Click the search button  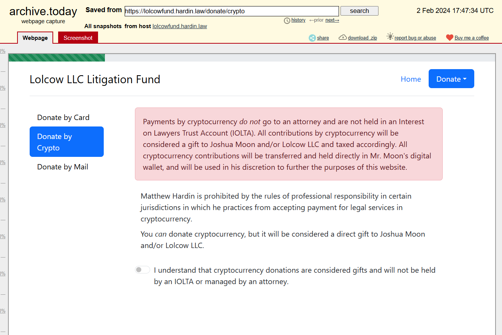click(x=359, y=11)
